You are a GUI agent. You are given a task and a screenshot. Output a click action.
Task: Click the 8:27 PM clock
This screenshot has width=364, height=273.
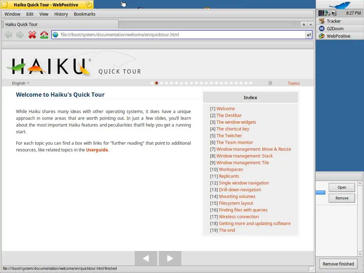353,13
